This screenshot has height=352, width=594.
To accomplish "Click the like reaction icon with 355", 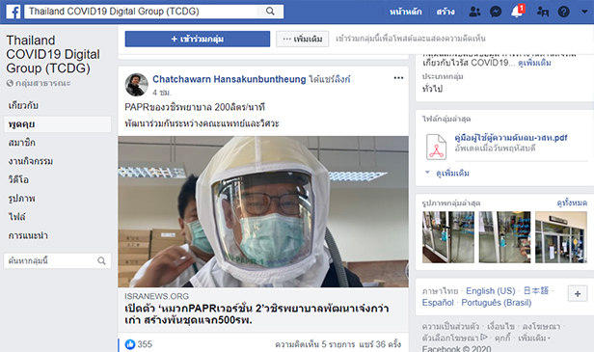I will 130,344.
